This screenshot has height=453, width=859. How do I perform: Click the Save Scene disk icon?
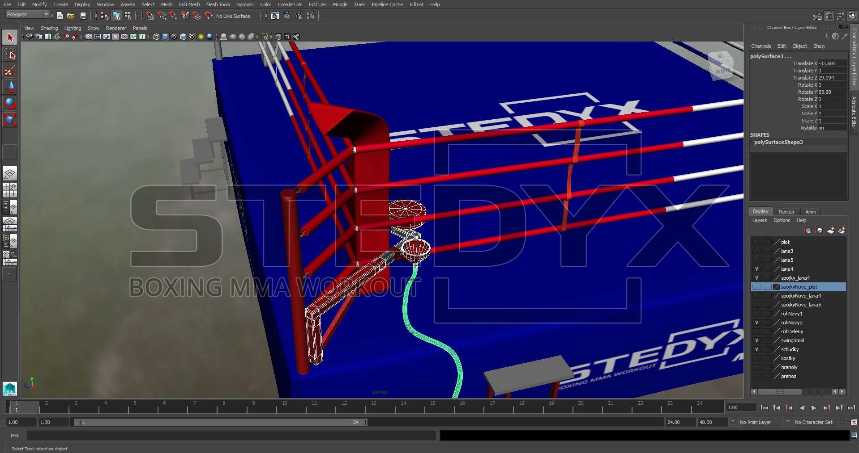(83, 16)
